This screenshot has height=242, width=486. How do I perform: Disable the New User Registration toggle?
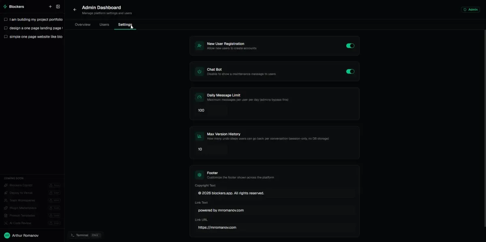tap(350, 46)
